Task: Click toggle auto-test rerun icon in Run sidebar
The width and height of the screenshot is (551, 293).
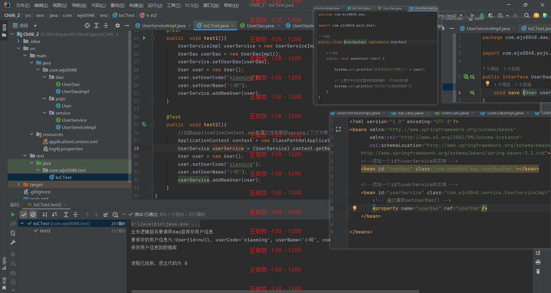Action: 13,233
